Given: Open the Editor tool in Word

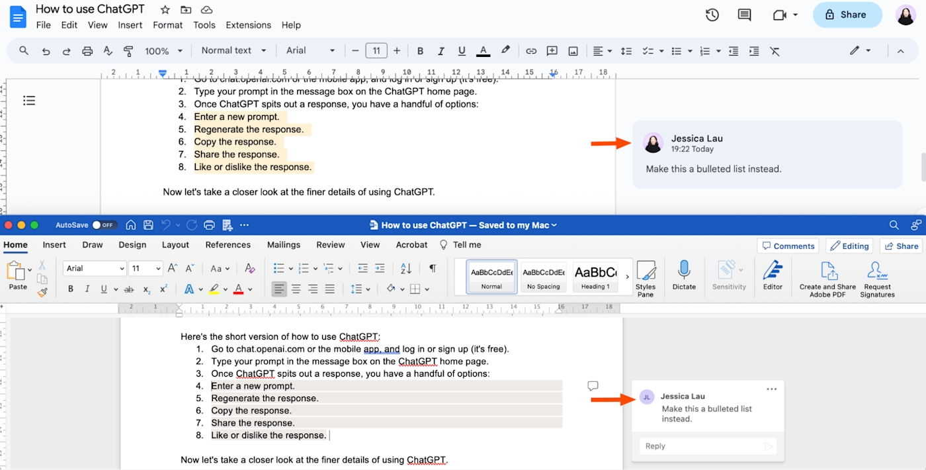Looking at the screenshot, I should (773, 275).
